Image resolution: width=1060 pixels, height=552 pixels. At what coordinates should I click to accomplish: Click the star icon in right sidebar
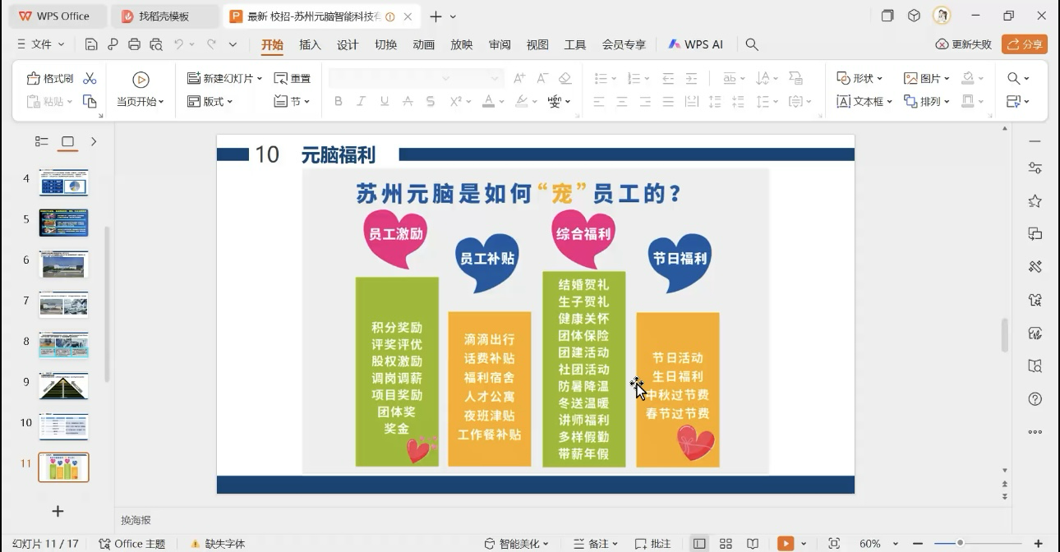tap(1035, 201)
